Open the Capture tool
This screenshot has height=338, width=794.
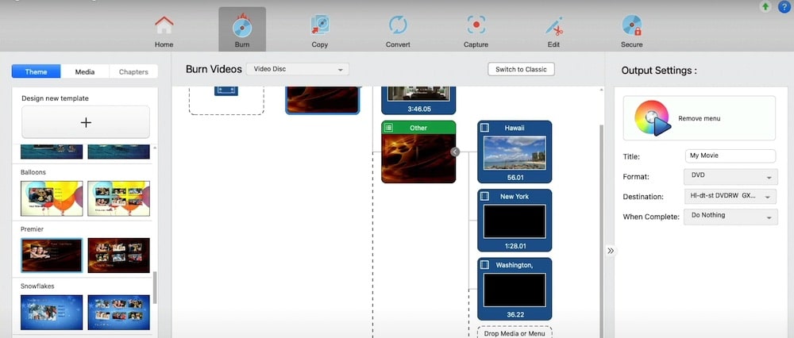click(x=476, y=30)
